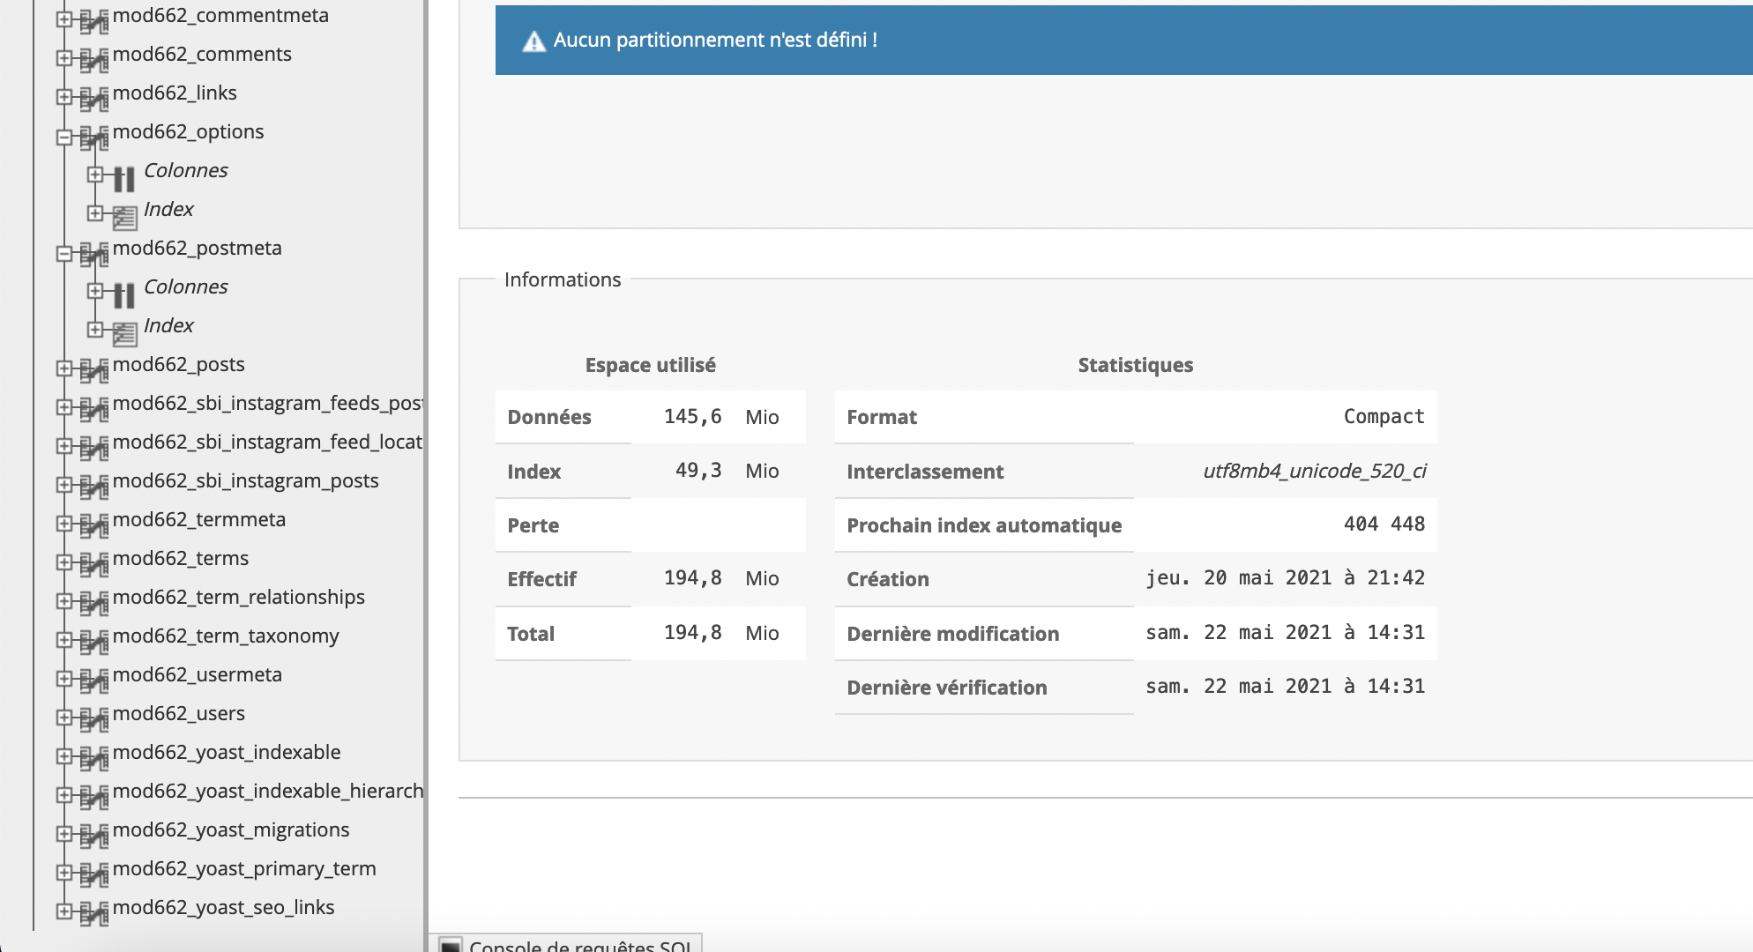Collapse the mod662_postmeta tree node
The image size is (1753, 952).
[x=63, y=253]
